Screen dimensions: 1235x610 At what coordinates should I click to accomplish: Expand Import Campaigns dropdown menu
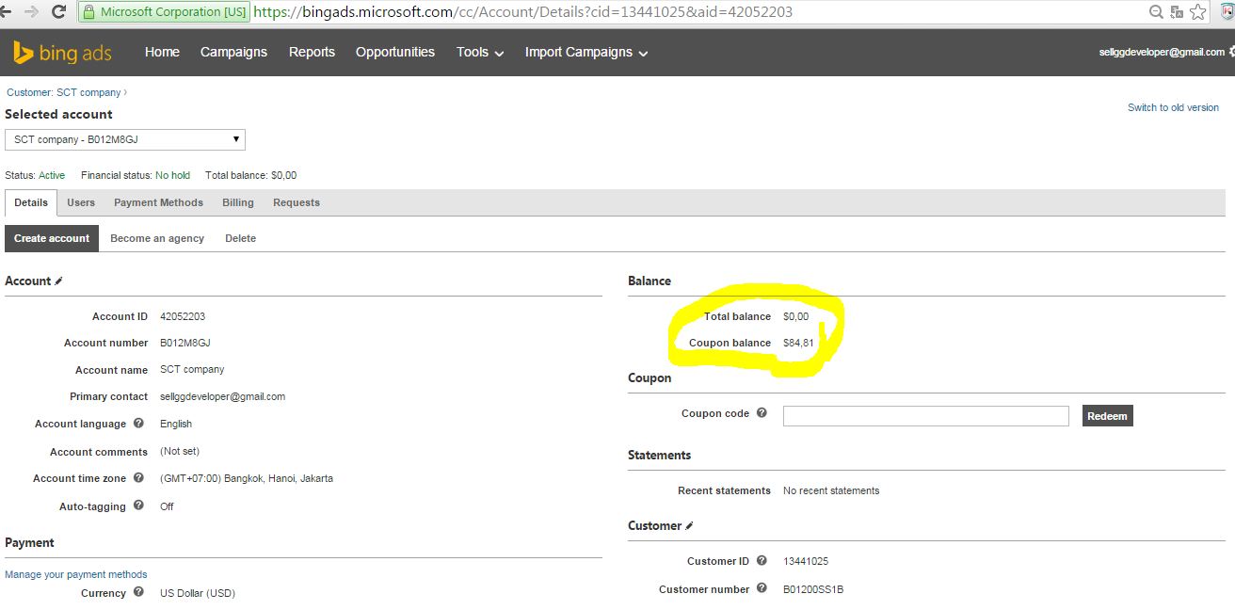point(585,53)
